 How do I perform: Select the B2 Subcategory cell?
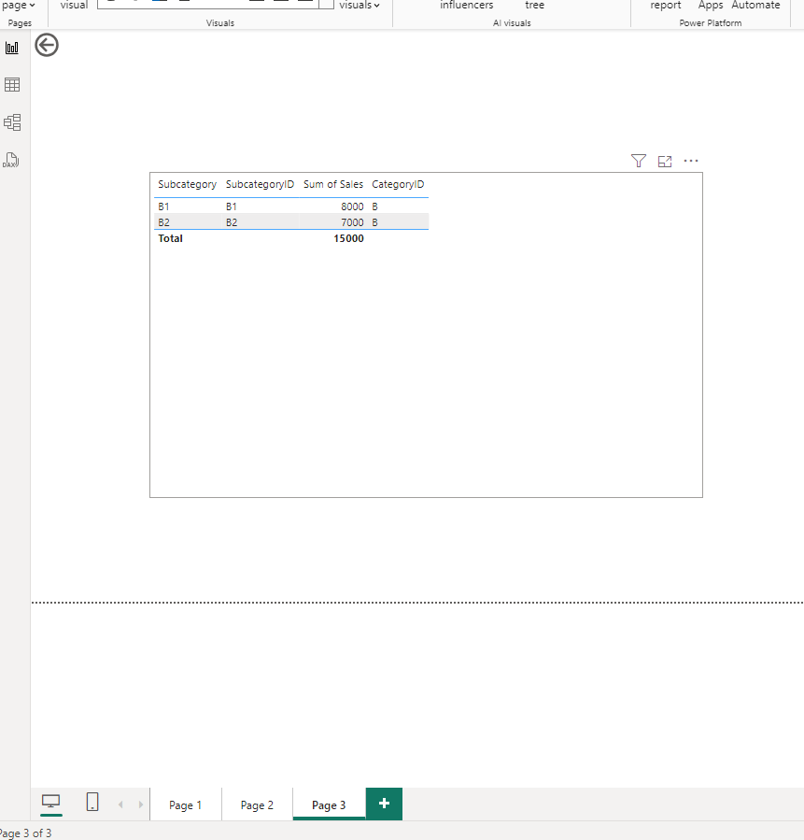[x=163, y=222]
